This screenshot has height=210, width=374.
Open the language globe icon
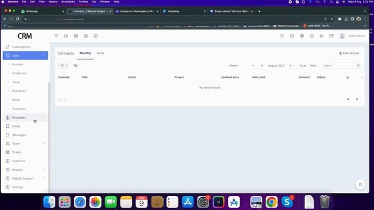(302, 36)
